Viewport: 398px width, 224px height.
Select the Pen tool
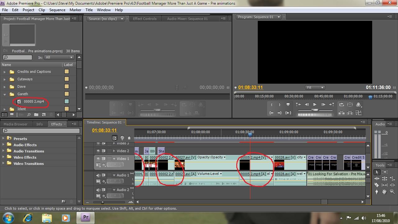click(x=377, y=191)
